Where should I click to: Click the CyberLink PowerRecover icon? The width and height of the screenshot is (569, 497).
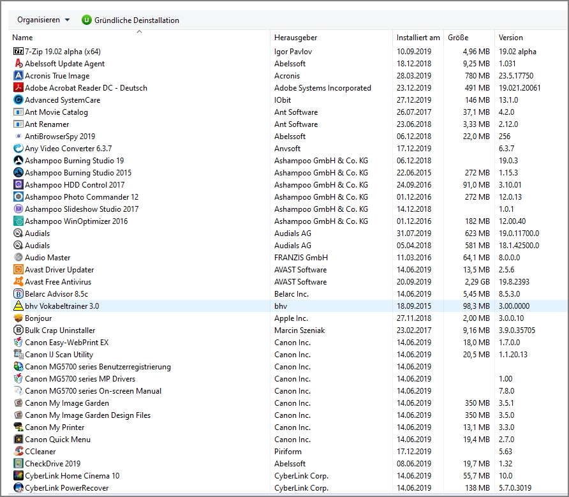18,487
